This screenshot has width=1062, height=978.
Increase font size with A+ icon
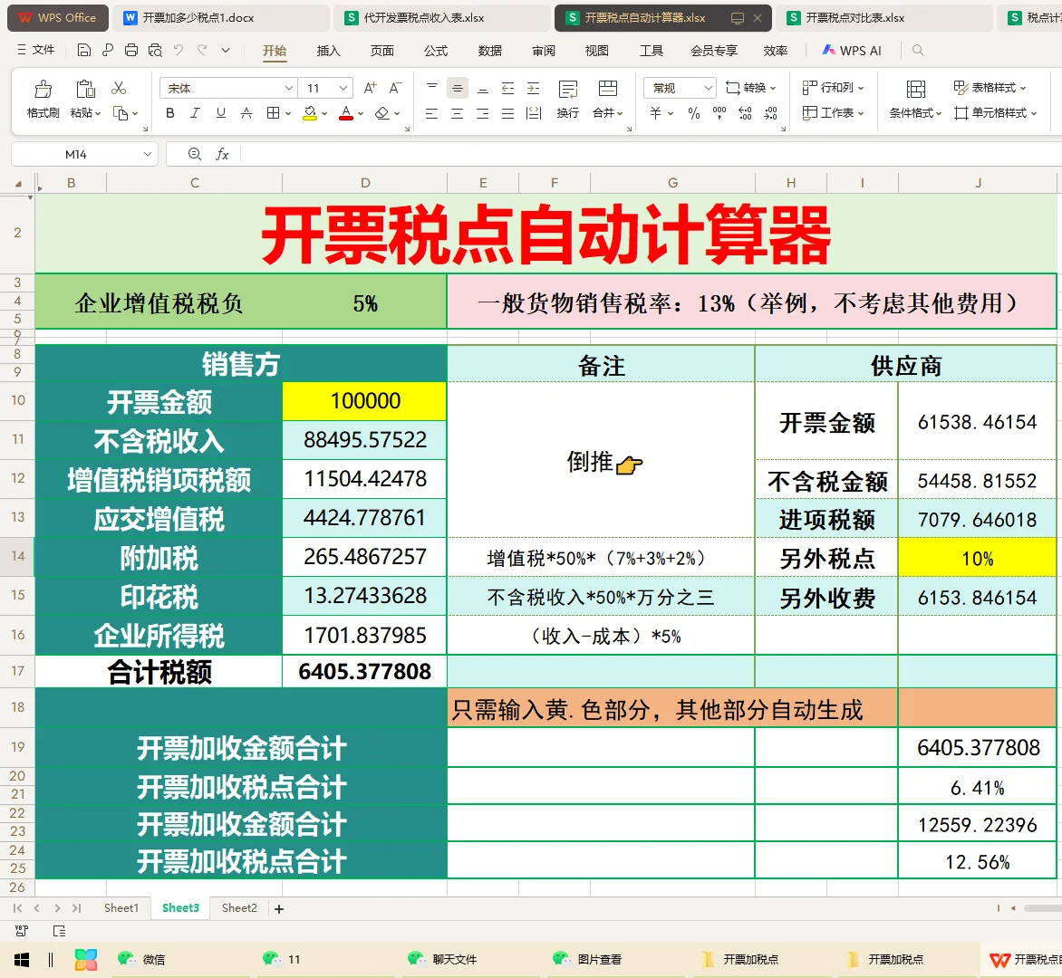[x=370, y=88]
